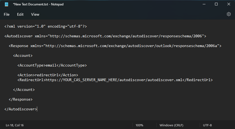Open the Edit menu
Image resolution: width=235 pixels, height=129 pixels.
tap(20, 14)
